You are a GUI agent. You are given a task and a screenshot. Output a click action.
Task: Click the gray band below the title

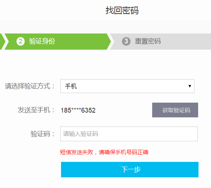[105, 26]
